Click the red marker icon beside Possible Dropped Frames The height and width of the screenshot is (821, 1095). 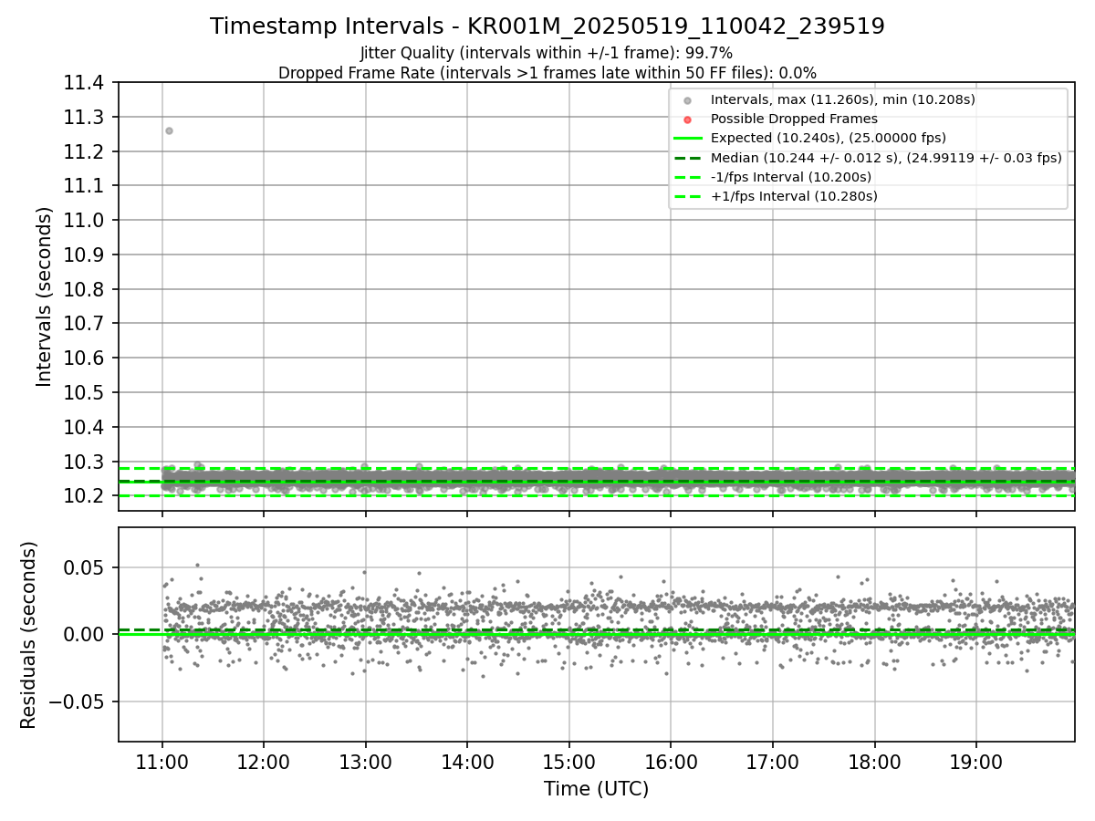(687, 120)
